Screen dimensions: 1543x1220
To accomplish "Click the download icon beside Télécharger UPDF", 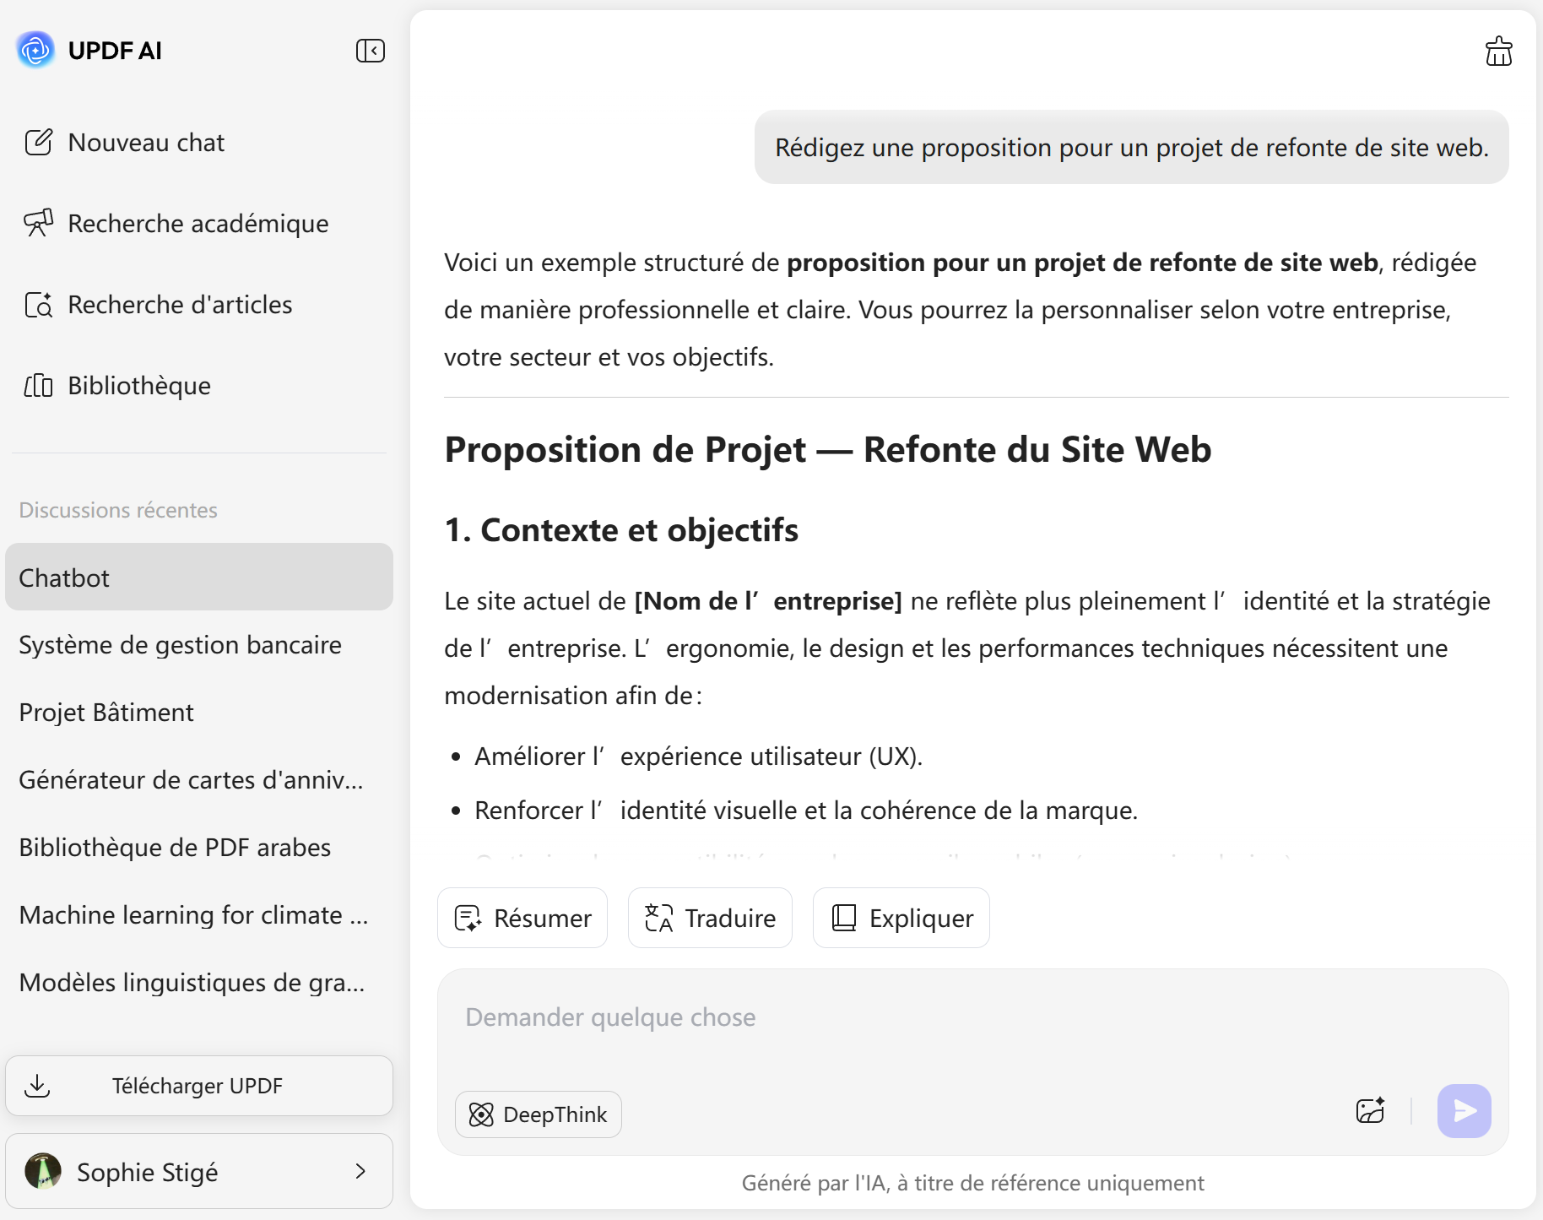I will point(38,1086).
